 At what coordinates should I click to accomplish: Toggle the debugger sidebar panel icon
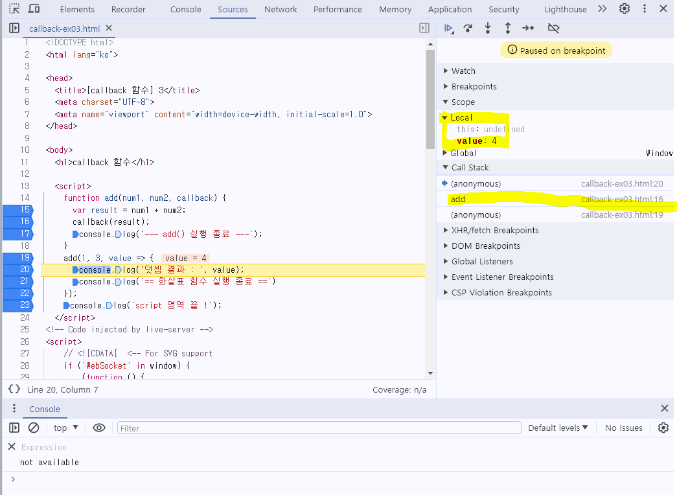[424, 28]
